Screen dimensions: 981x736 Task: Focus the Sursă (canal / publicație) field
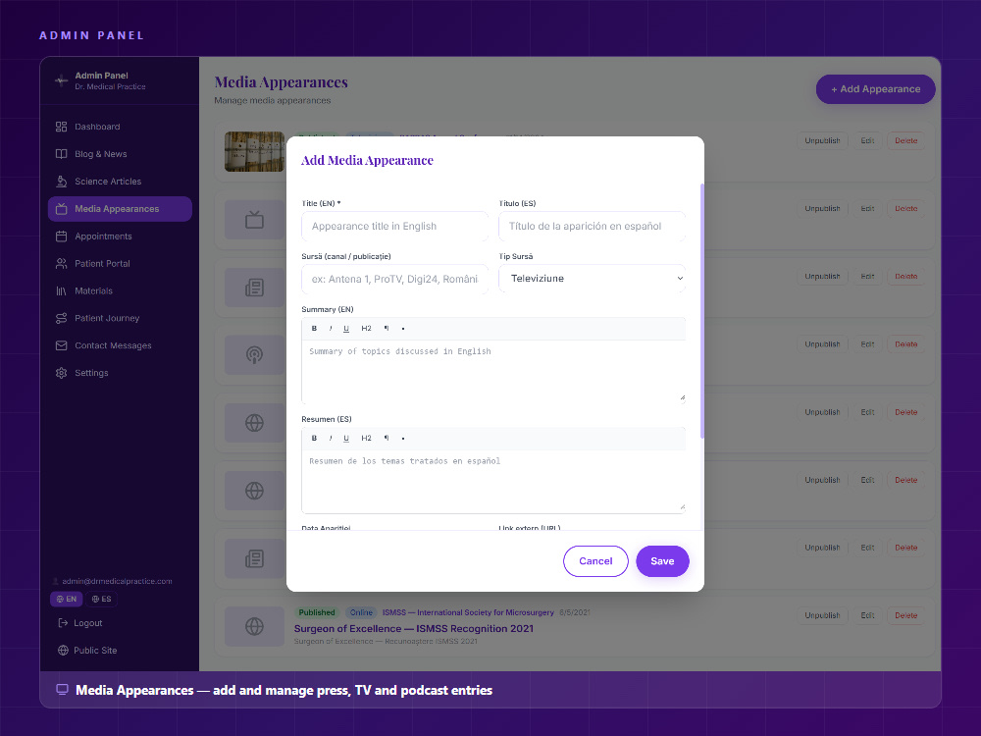point(394,279)
